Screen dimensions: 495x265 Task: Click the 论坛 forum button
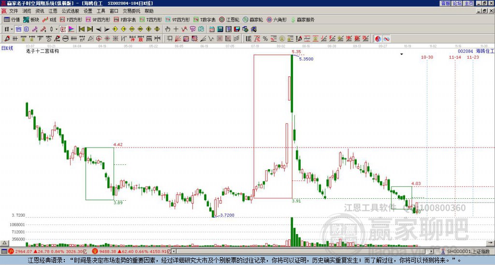tap(457, 3)
